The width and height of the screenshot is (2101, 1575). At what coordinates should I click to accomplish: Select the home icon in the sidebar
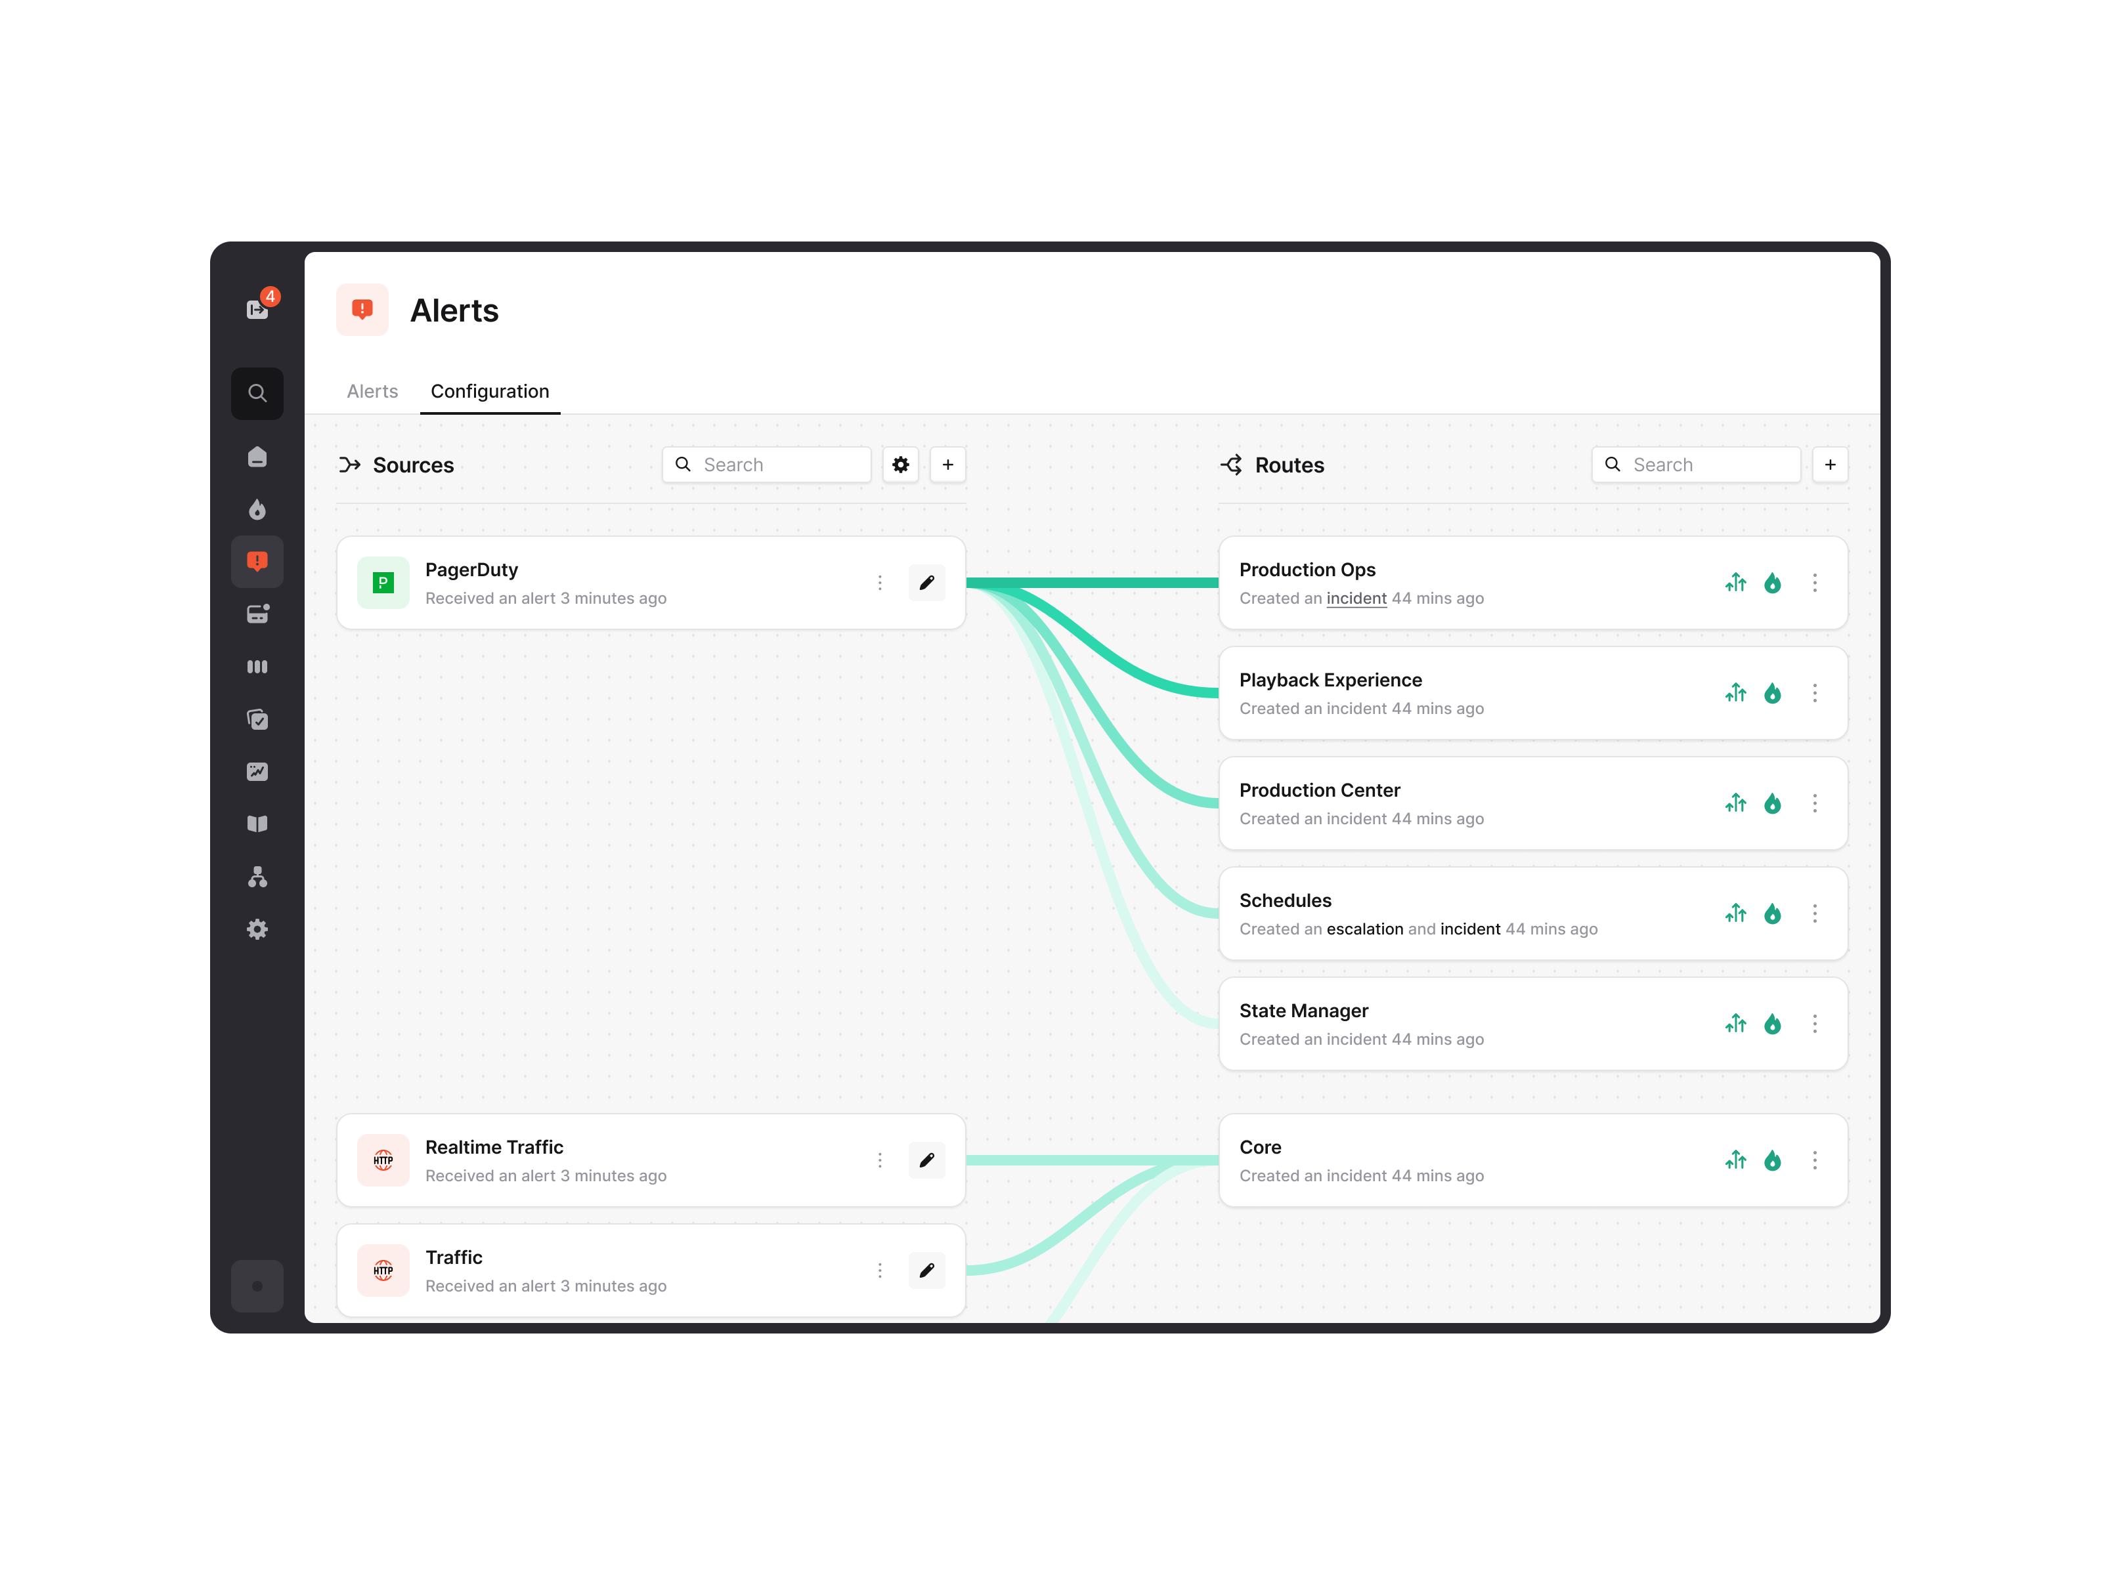pos(257,457)
